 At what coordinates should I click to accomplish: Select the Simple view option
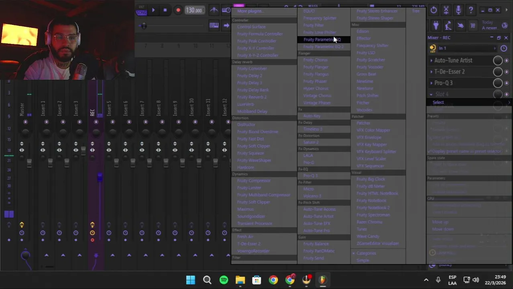click(362, 261)
